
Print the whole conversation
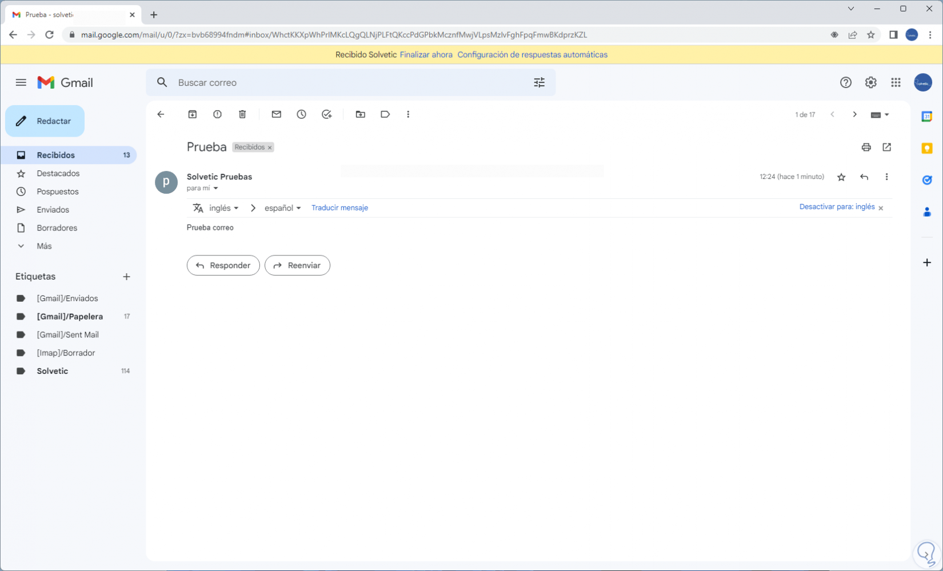(866, 147)
